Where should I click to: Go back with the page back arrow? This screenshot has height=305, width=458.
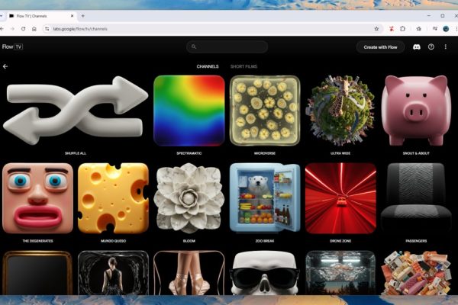[x=5, y=66]
